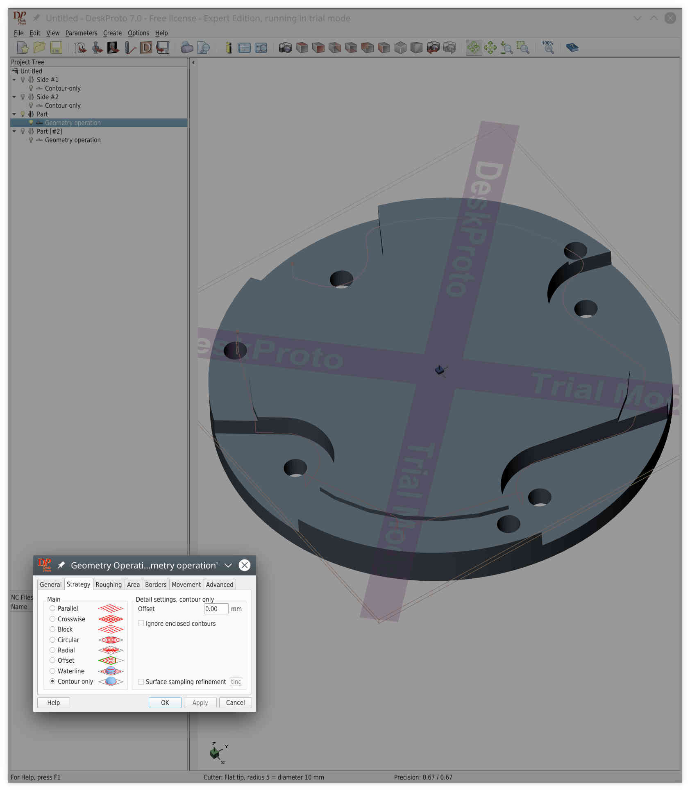Collapse the Side #2 tree node
Image resolution: width=690 pixels, height=791 pixels.
pyautogui.click(x=14, y=97)
